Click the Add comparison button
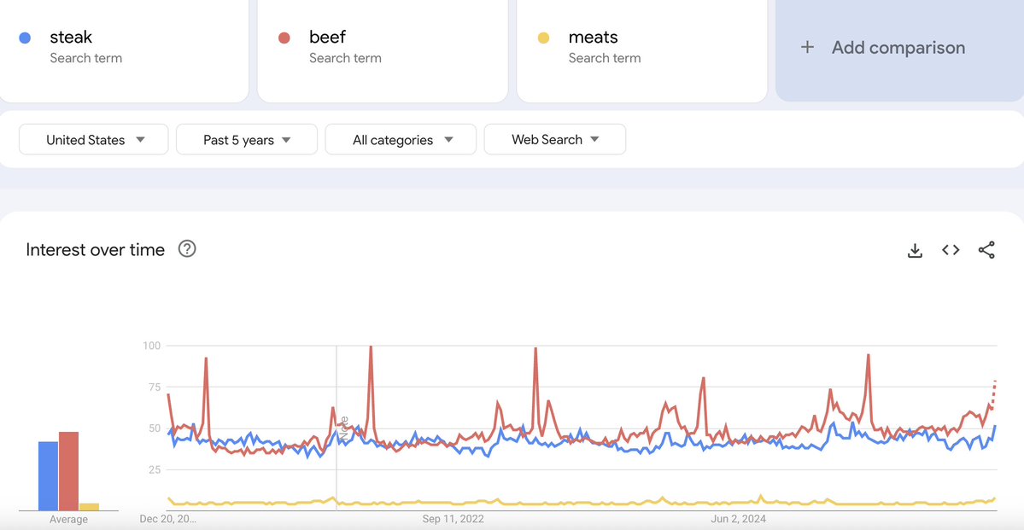This screenshot has height=530, width=1024. 898,48
